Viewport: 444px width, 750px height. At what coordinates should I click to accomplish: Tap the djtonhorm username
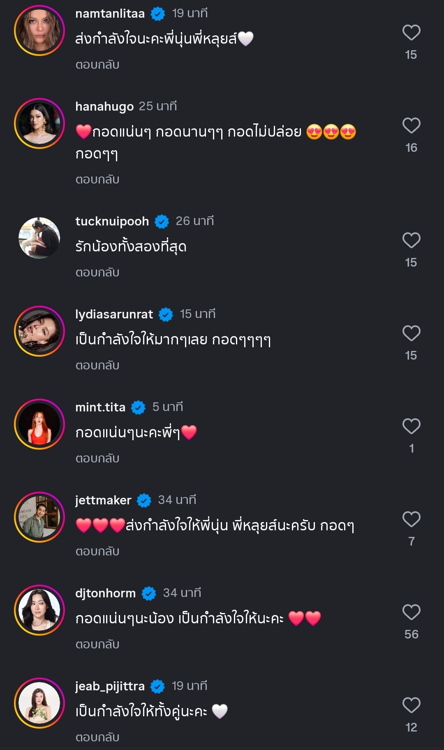click(105, 593)
